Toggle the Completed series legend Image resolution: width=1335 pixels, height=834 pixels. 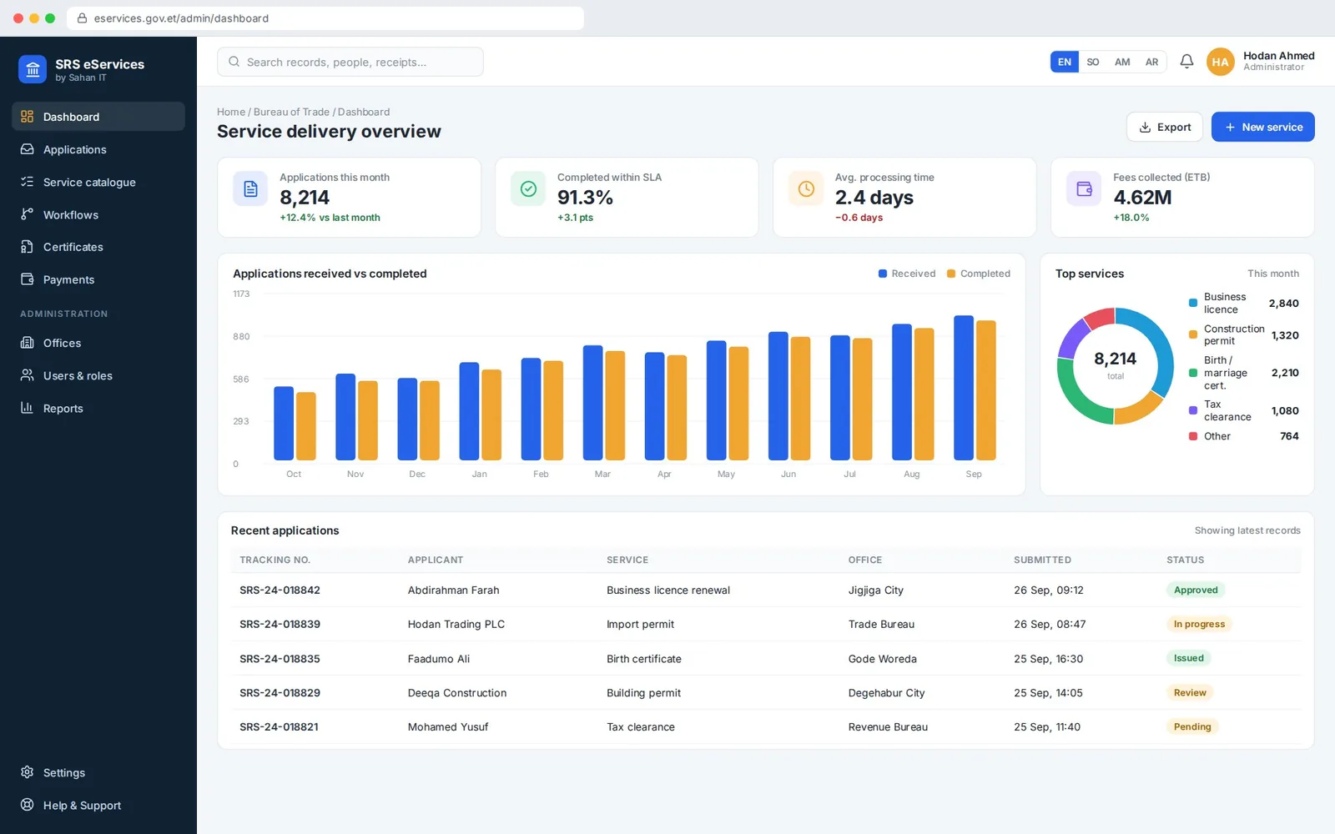click(979, 274)
